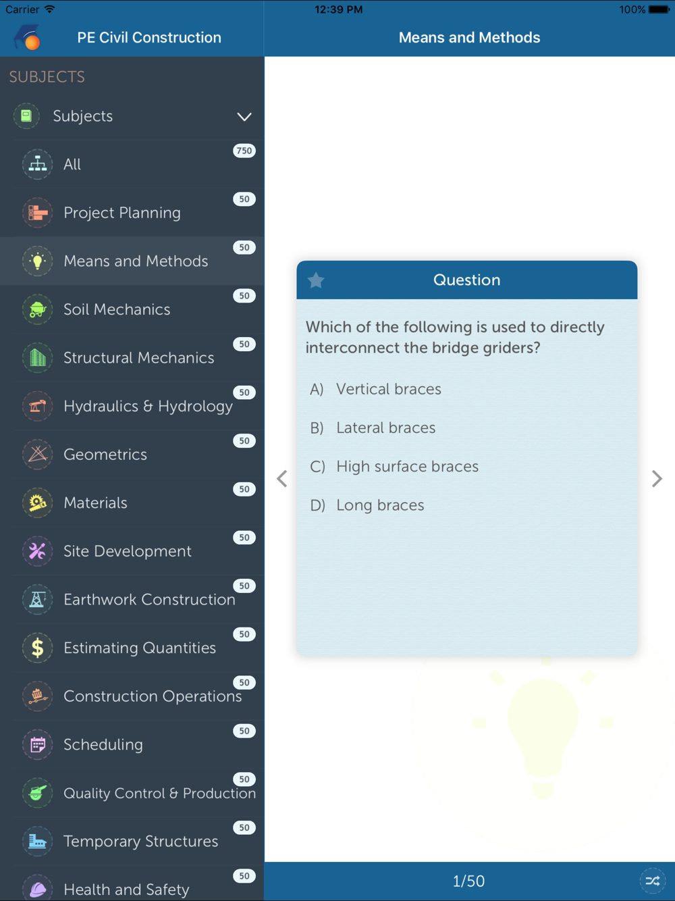The width and height of the screenshot is (675, 901).
Task: Shuffle questions with the shuffle icon
Action: [652, 881]
